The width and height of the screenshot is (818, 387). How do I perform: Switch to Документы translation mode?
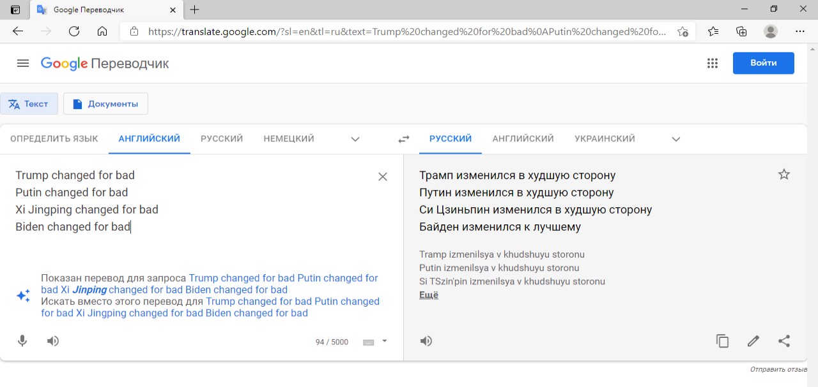(x=105, y=104)
